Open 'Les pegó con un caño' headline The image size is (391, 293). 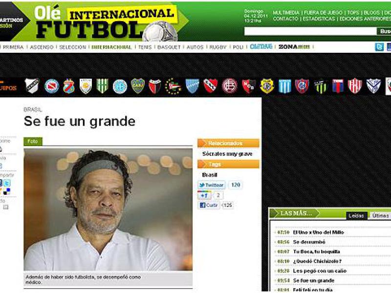[320, 271]
